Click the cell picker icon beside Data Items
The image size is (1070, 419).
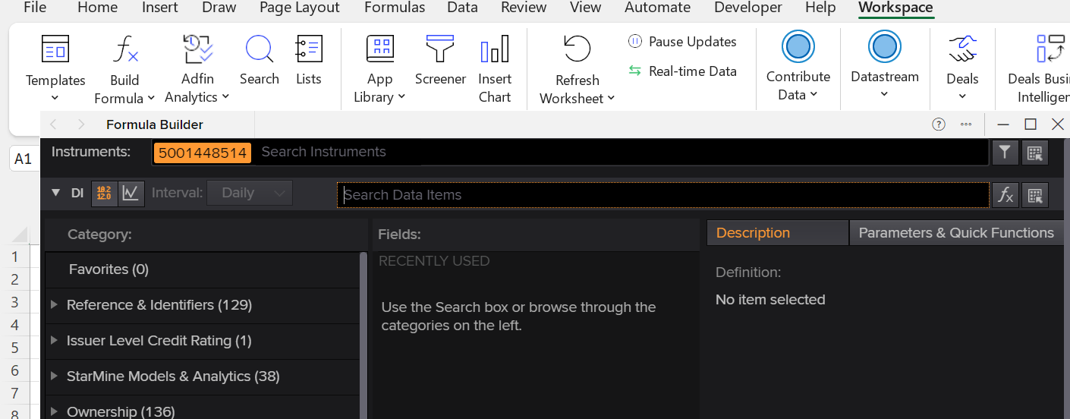pos(1034,195)
